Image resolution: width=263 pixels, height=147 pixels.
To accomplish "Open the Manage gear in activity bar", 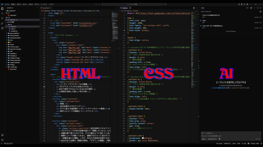I will [x=2, y=140].
